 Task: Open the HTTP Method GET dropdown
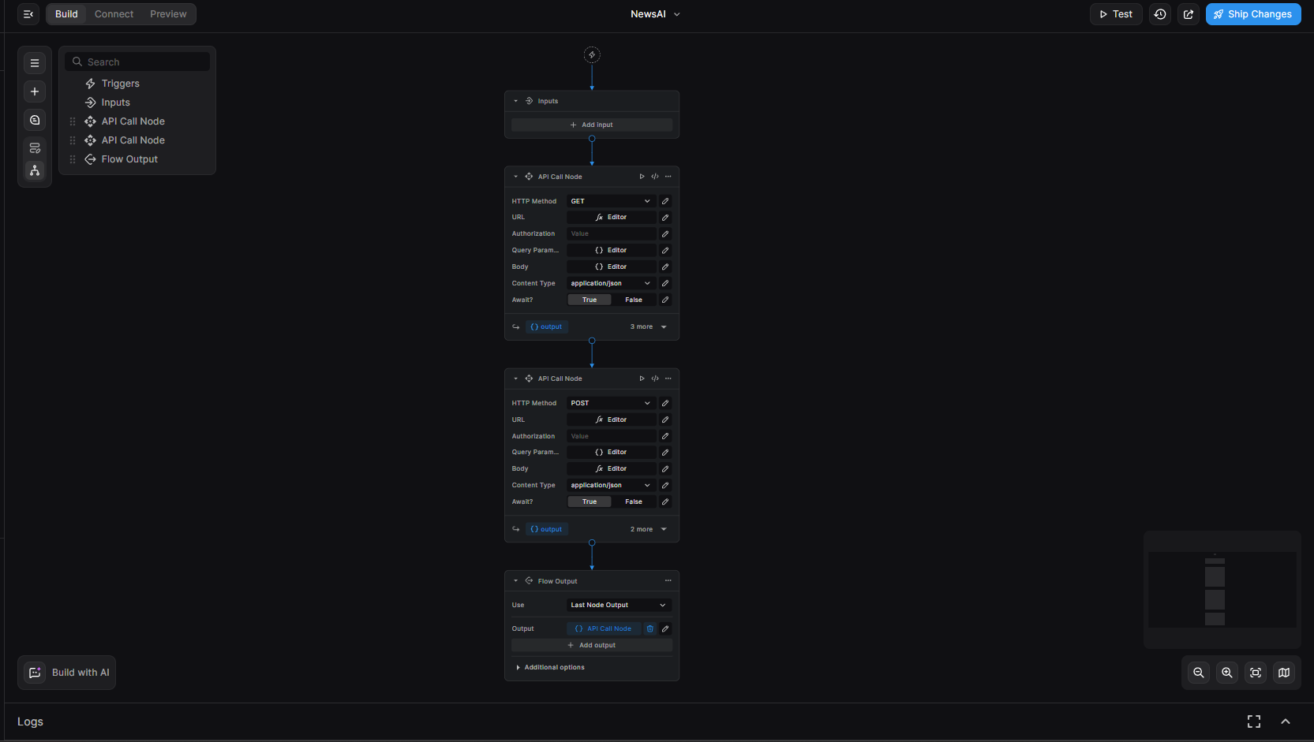(610, 201)
